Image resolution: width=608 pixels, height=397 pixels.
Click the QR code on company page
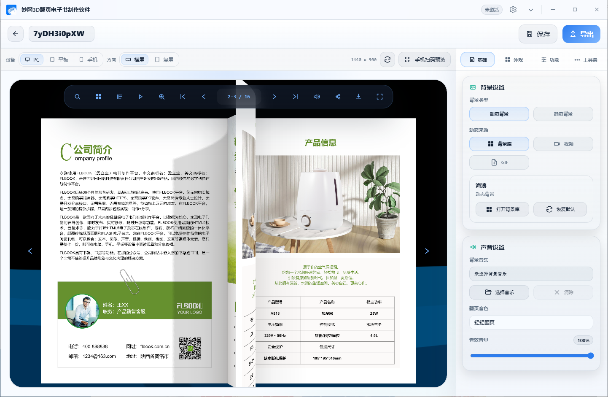[190, 348]
